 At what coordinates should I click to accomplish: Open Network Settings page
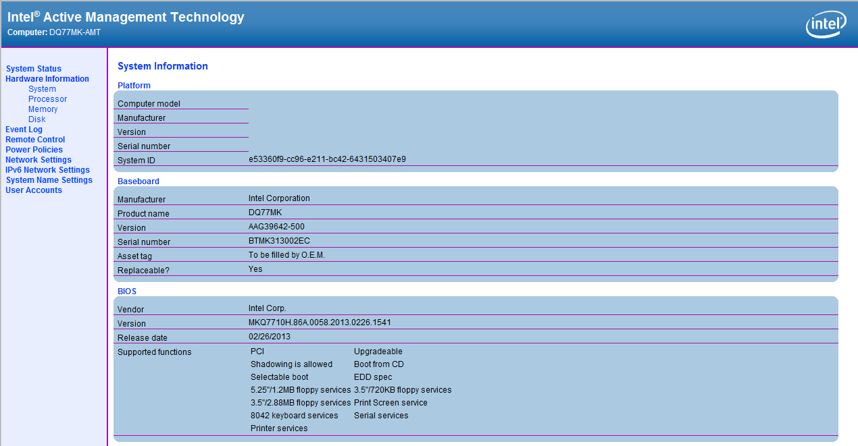[x=39, y=160]
